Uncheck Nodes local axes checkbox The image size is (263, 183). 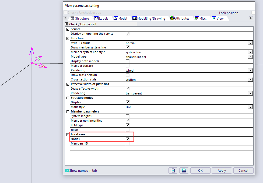pyautogui.click(x=128, y=139)
